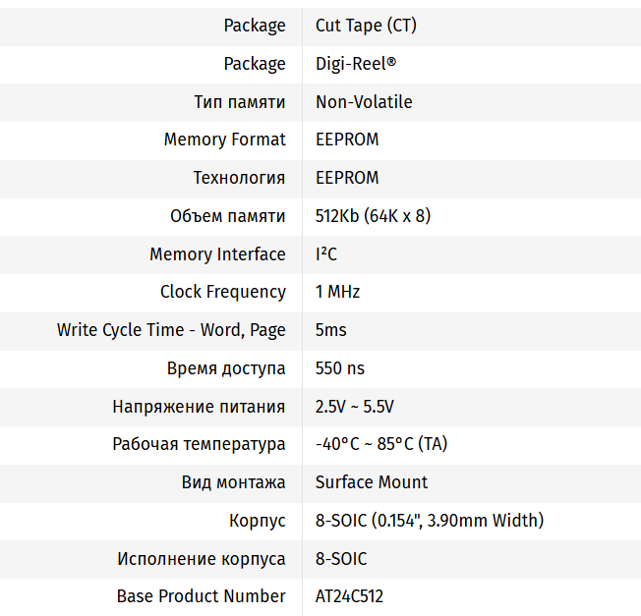Click the "Технология" row label

pyautogui.click(x=239, y=178)
